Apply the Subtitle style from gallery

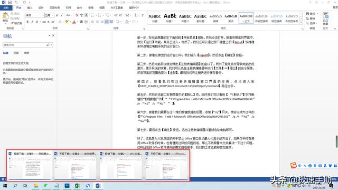pyautogui.click(x=200, y=18)
